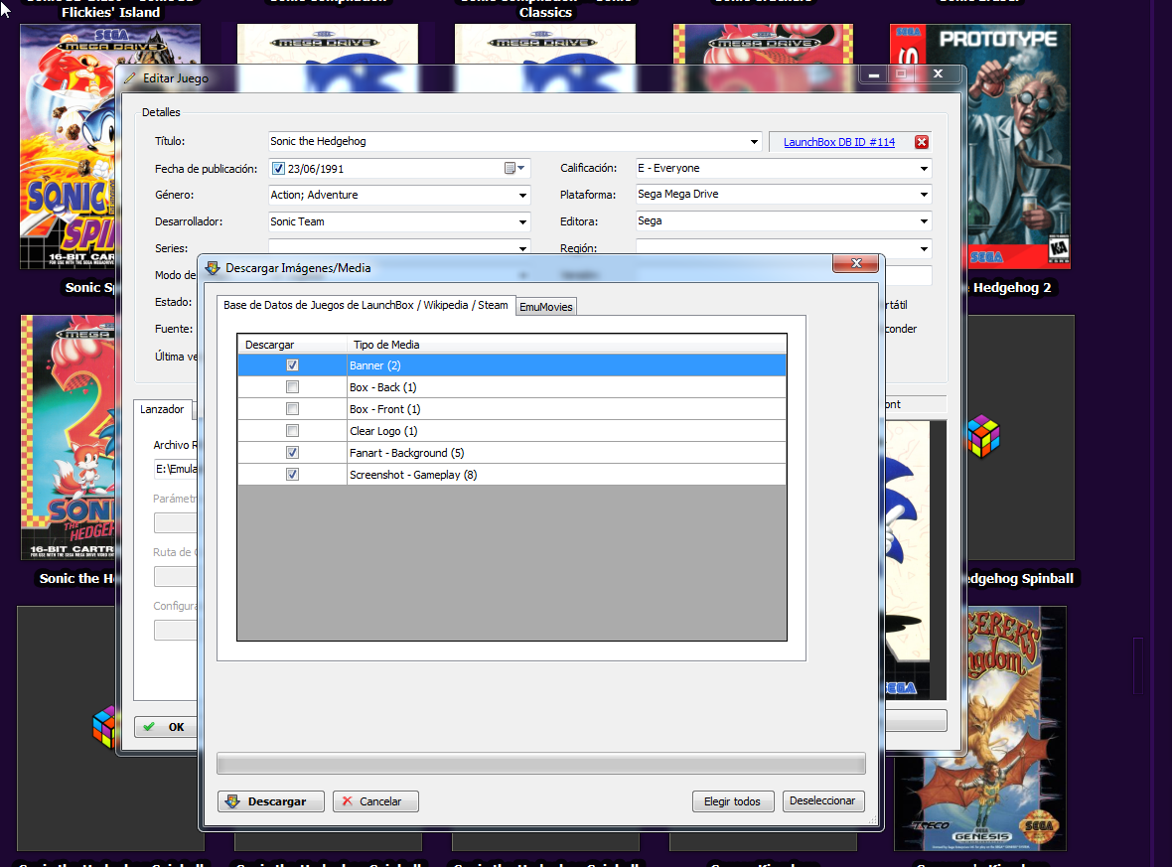Screen dimensions: 1172x867
Task: Expand the Editora dropdown
Action: tap(924, 221)
